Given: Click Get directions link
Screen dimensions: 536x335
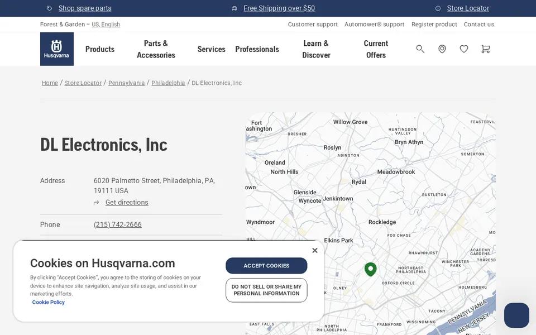Looking at the screenshot, I should tap(127, 202).
